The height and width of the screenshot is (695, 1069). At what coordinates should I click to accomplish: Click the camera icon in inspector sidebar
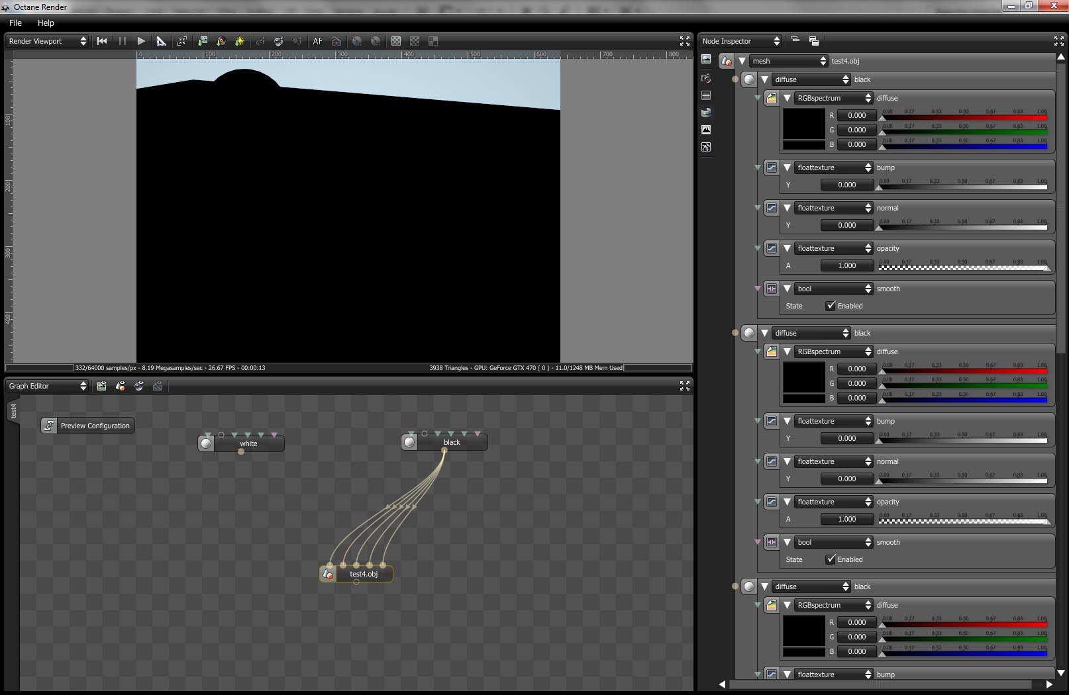[x=706, y=78]
